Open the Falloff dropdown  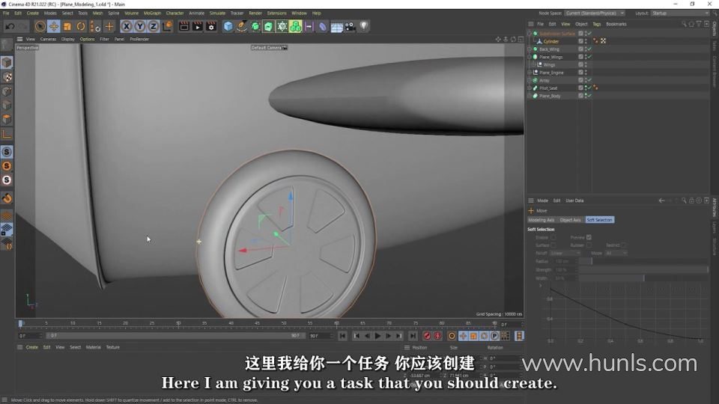[565, 253]
